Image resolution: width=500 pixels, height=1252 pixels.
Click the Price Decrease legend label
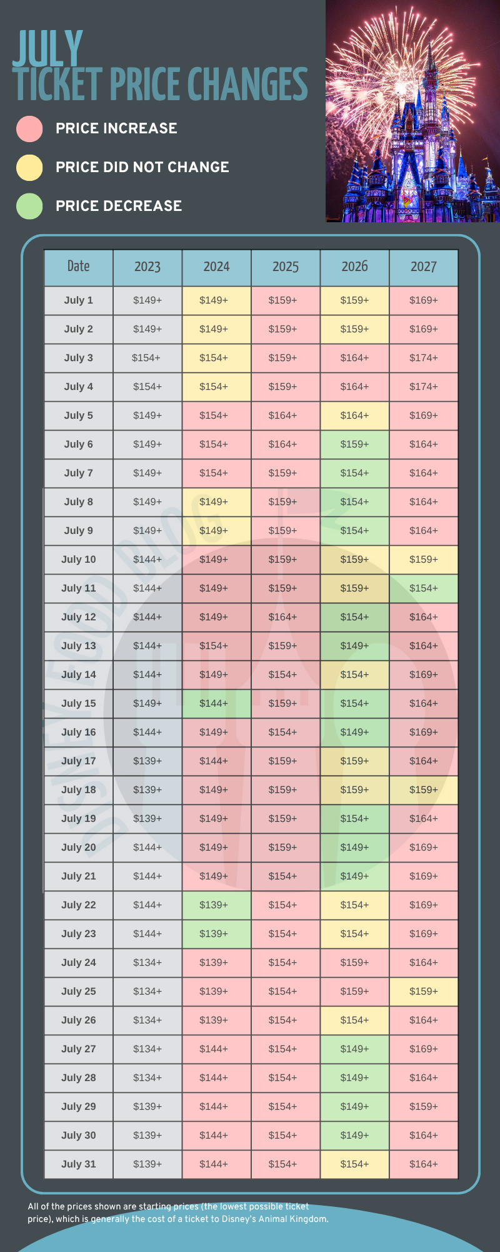[119, 206]
